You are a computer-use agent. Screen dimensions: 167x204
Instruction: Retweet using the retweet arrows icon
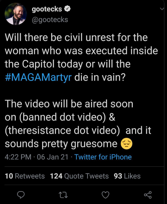point(63,195)
